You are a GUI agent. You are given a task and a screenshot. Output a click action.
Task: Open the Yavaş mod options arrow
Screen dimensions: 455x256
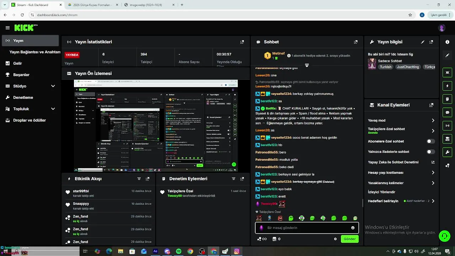pos(433,121)
